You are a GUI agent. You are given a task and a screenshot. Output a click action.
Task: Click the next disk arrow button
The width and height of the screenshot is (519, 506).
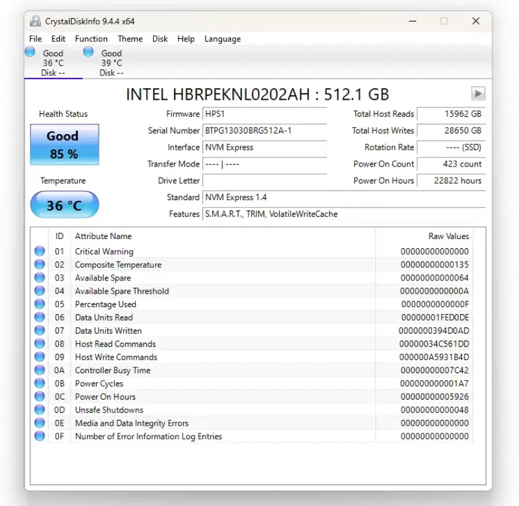478,93
